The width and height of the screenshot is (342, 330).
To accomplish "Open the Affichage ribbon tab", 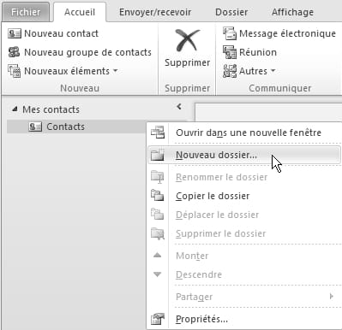I will (x=292, y=12).
